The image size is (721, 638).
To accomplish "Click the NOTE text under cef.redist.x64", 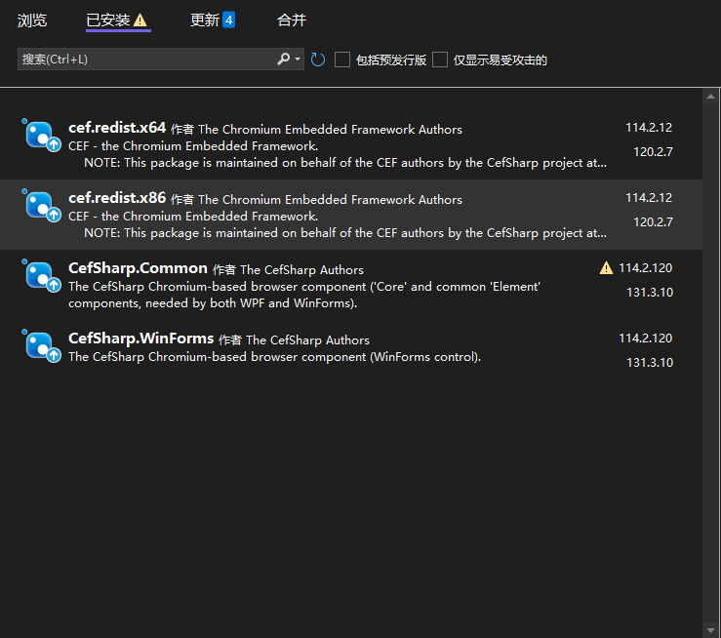I will [x=345, y=163].
